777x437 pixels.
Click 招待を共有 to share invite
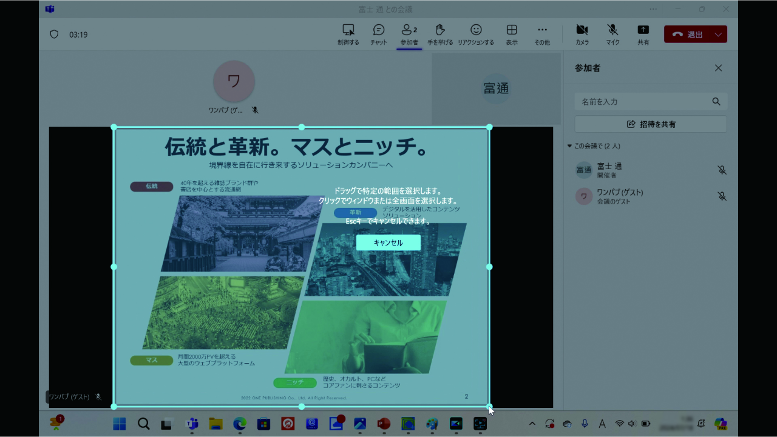click(650, 124)
